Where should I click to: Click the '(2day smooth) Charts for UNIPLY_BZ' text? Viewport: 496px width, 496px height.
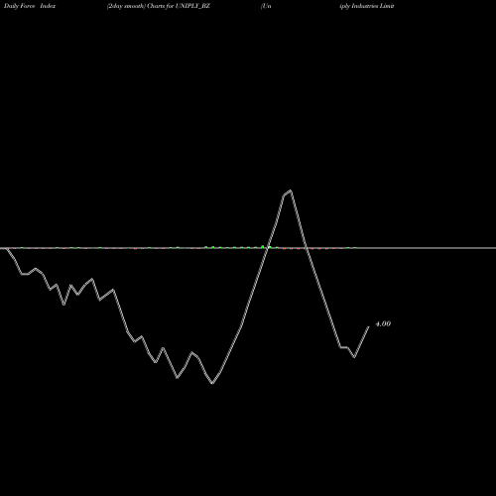point(159,6)
